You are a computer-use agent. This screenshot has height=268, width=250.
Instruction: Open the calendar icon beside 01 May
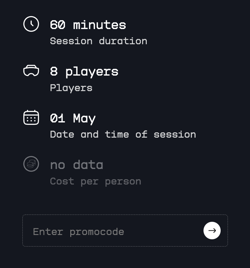point(31,117)
